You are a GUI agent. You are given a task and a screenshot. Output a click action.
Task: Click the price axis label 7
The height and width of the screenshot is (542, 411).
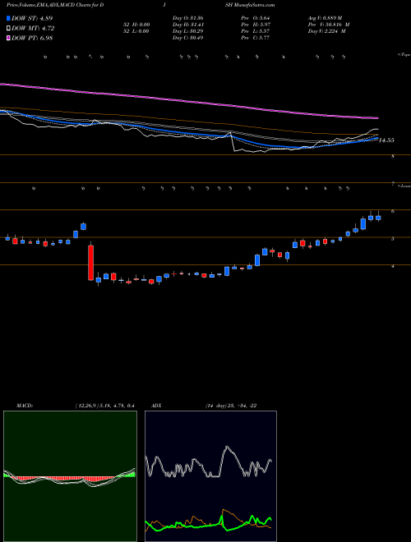click(393, 185)
